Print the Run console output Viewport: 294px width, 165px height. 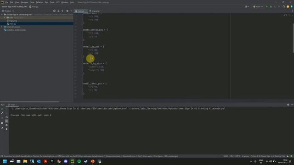pyautogui.click(x=6, y=125)
